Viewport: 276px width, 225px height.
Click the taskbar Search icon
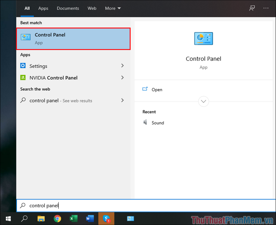pos(24,218)
